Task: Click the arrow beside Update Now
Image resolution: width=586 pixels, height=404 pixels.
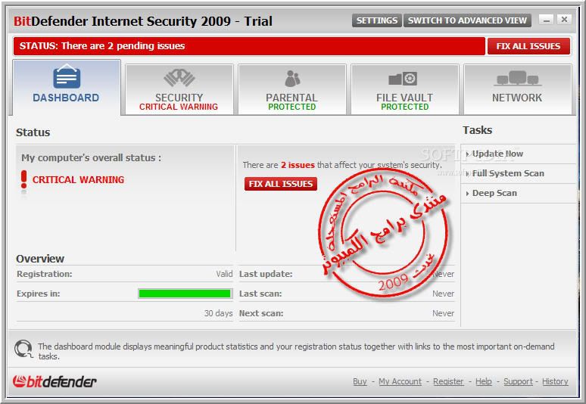Action: coord(467,154)
